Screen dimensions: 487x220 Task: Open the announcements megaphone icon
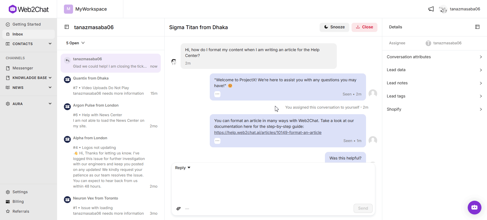coord(431,9)
